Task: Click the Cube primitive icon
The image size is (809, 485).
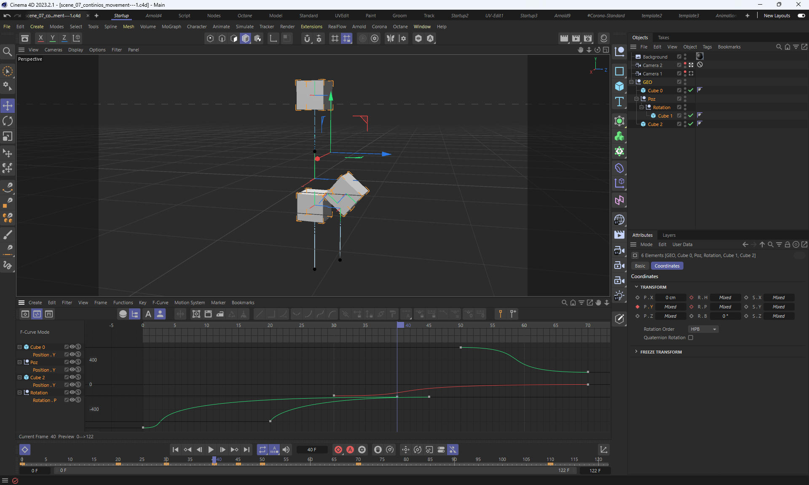Action: pos(619,86)
